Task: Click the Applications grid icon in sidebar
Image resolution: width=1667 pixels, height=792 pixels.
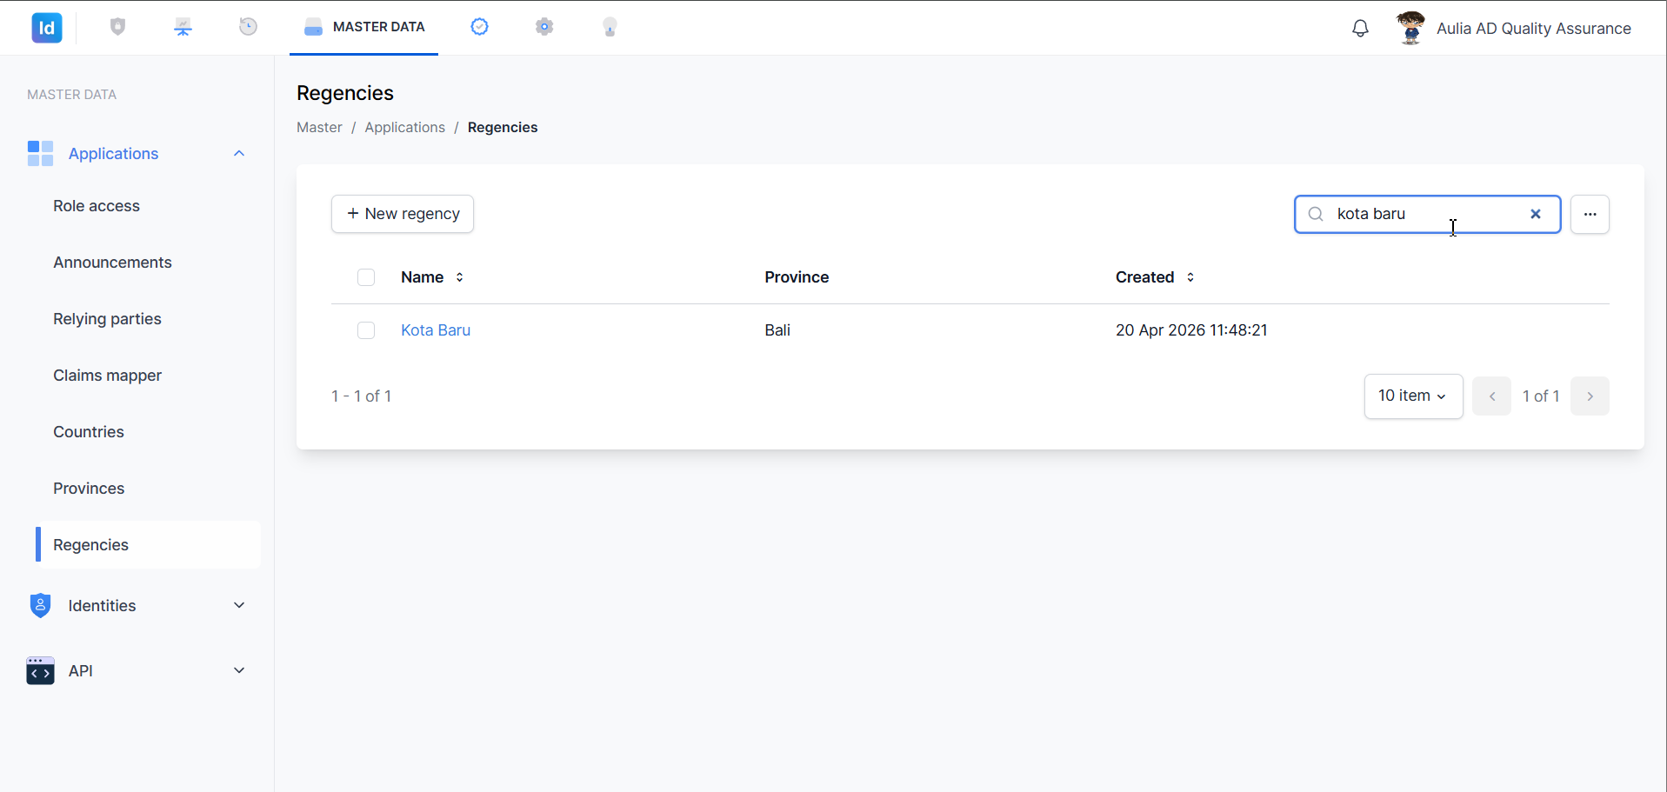Action: click(40, 153)
